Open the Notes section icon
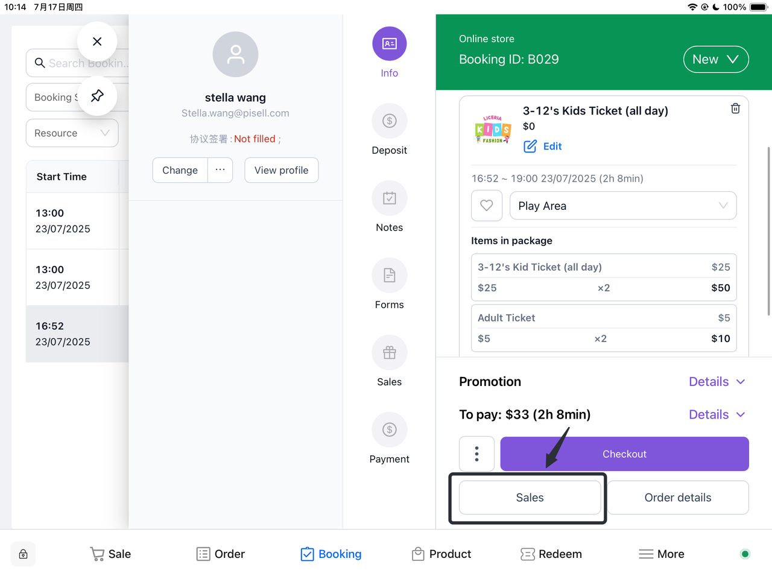The width and height of the screenshot is (772, 579). (x=389, y=198)
